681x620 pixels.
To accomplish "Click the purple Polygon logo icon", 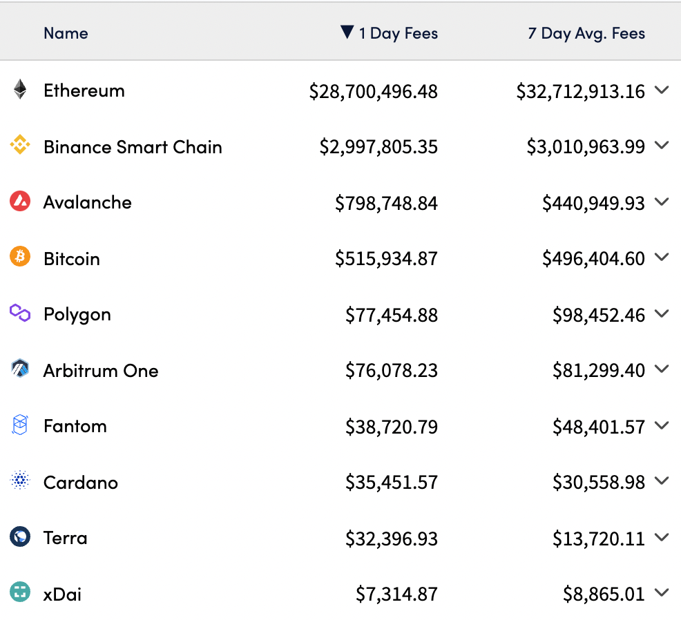I will coord(20,313).
